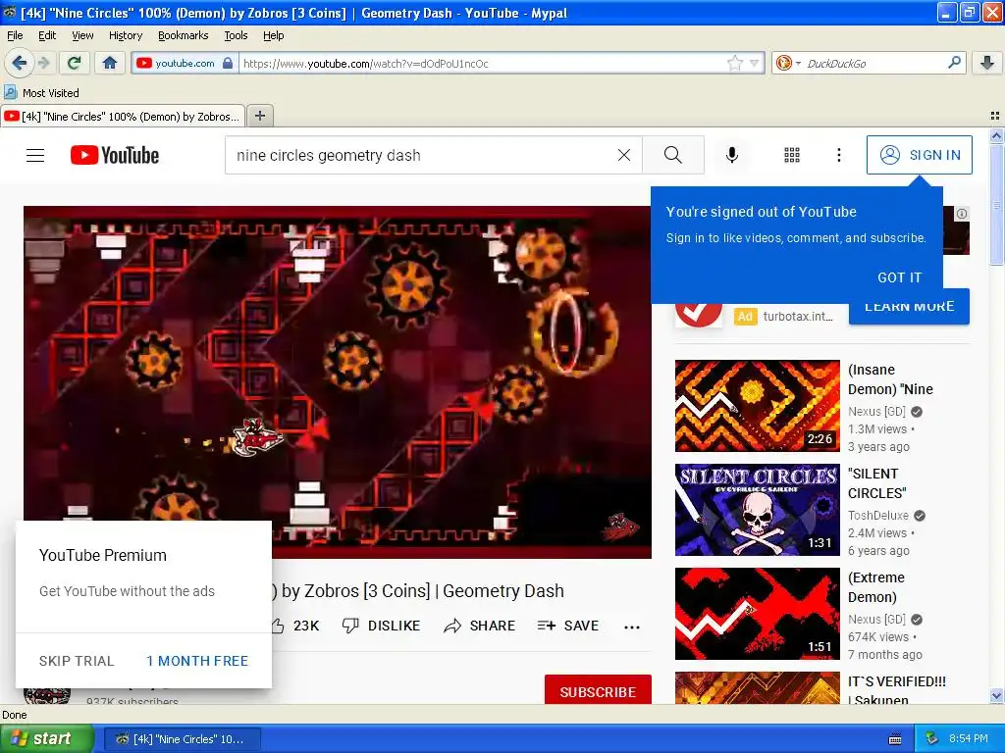Click the list all tabs icon
1005x753 pixels.
(995, 116)
